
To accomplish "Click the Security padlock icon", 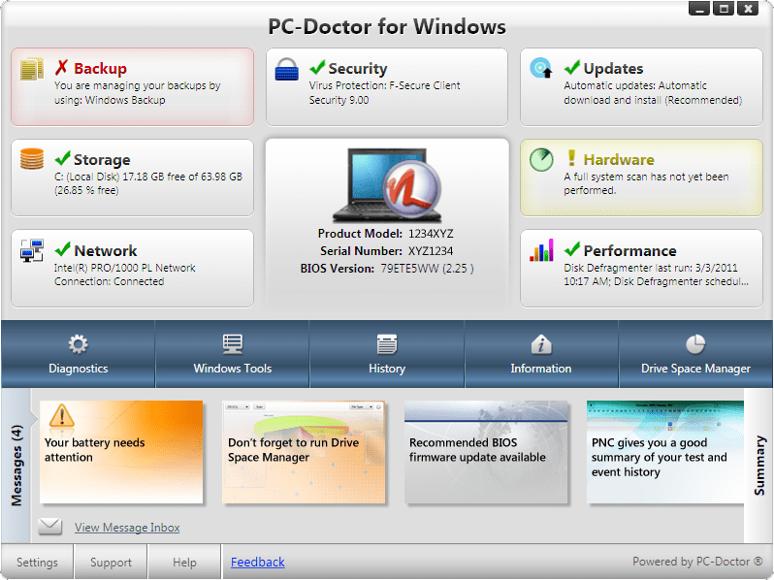I will pos(286,69).
